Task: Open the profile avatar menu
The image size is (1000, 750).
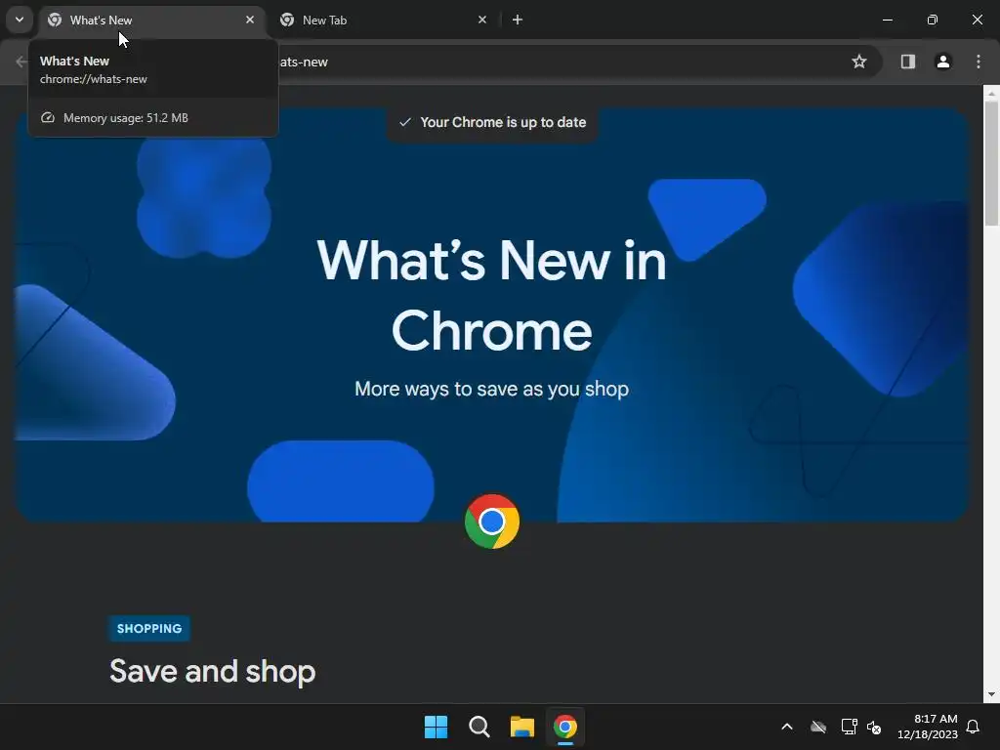Action: pyautogui.click(x=942, y=62)
